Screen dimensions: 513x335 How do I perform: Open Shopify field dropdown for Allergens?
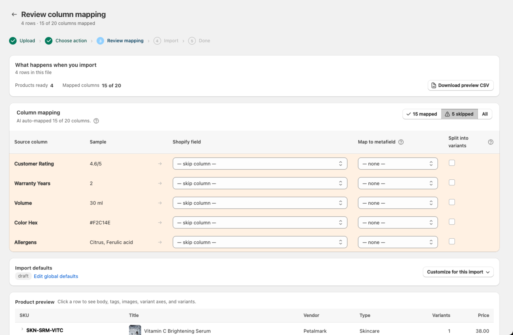260,242
